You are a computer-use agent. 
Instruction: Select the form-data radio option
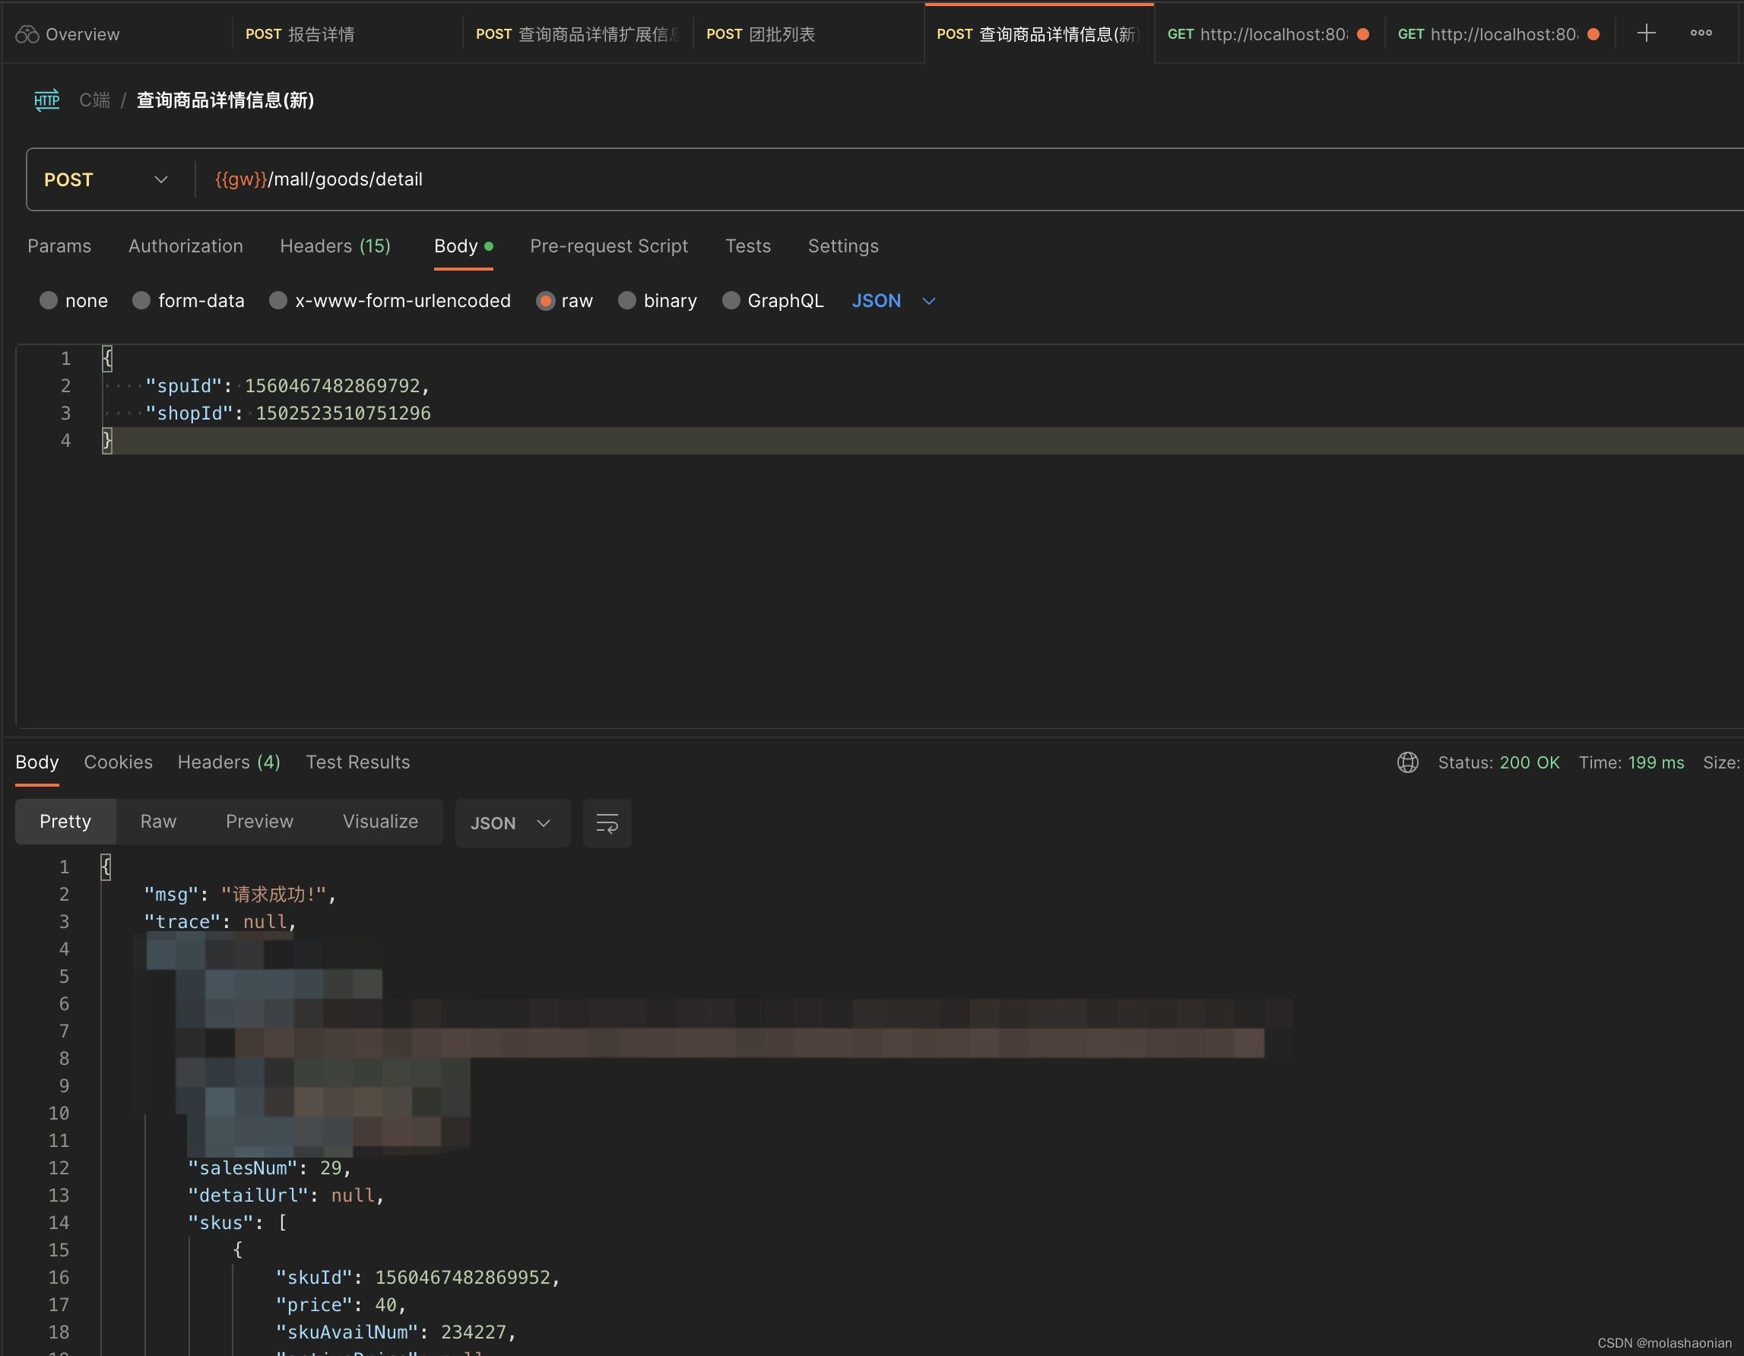click(141, 300)
